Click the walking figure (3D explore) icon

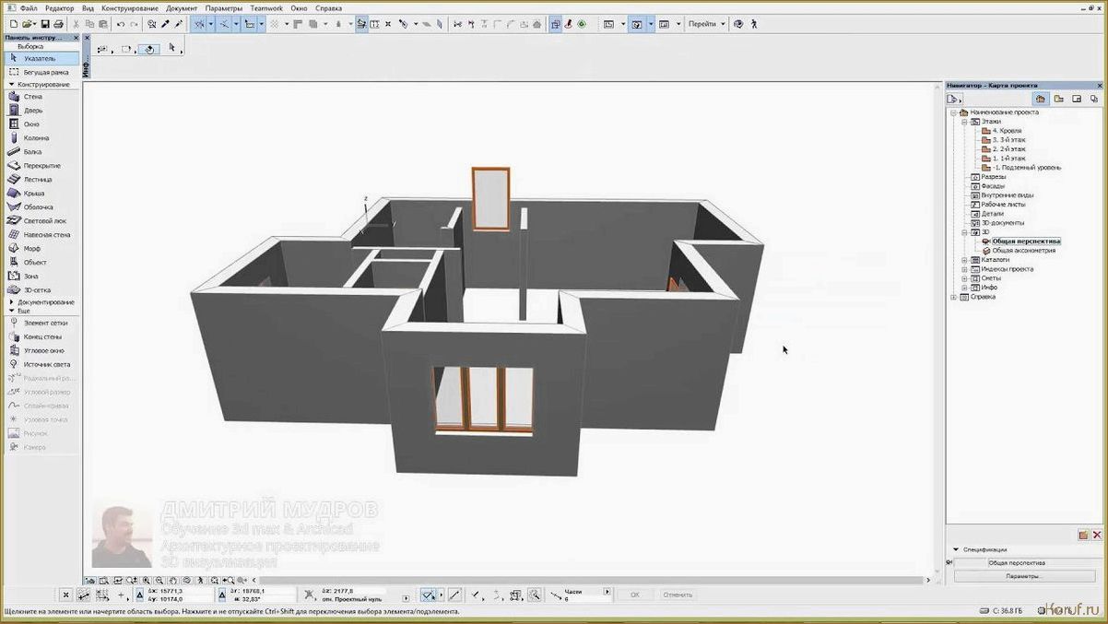[754, 24]
